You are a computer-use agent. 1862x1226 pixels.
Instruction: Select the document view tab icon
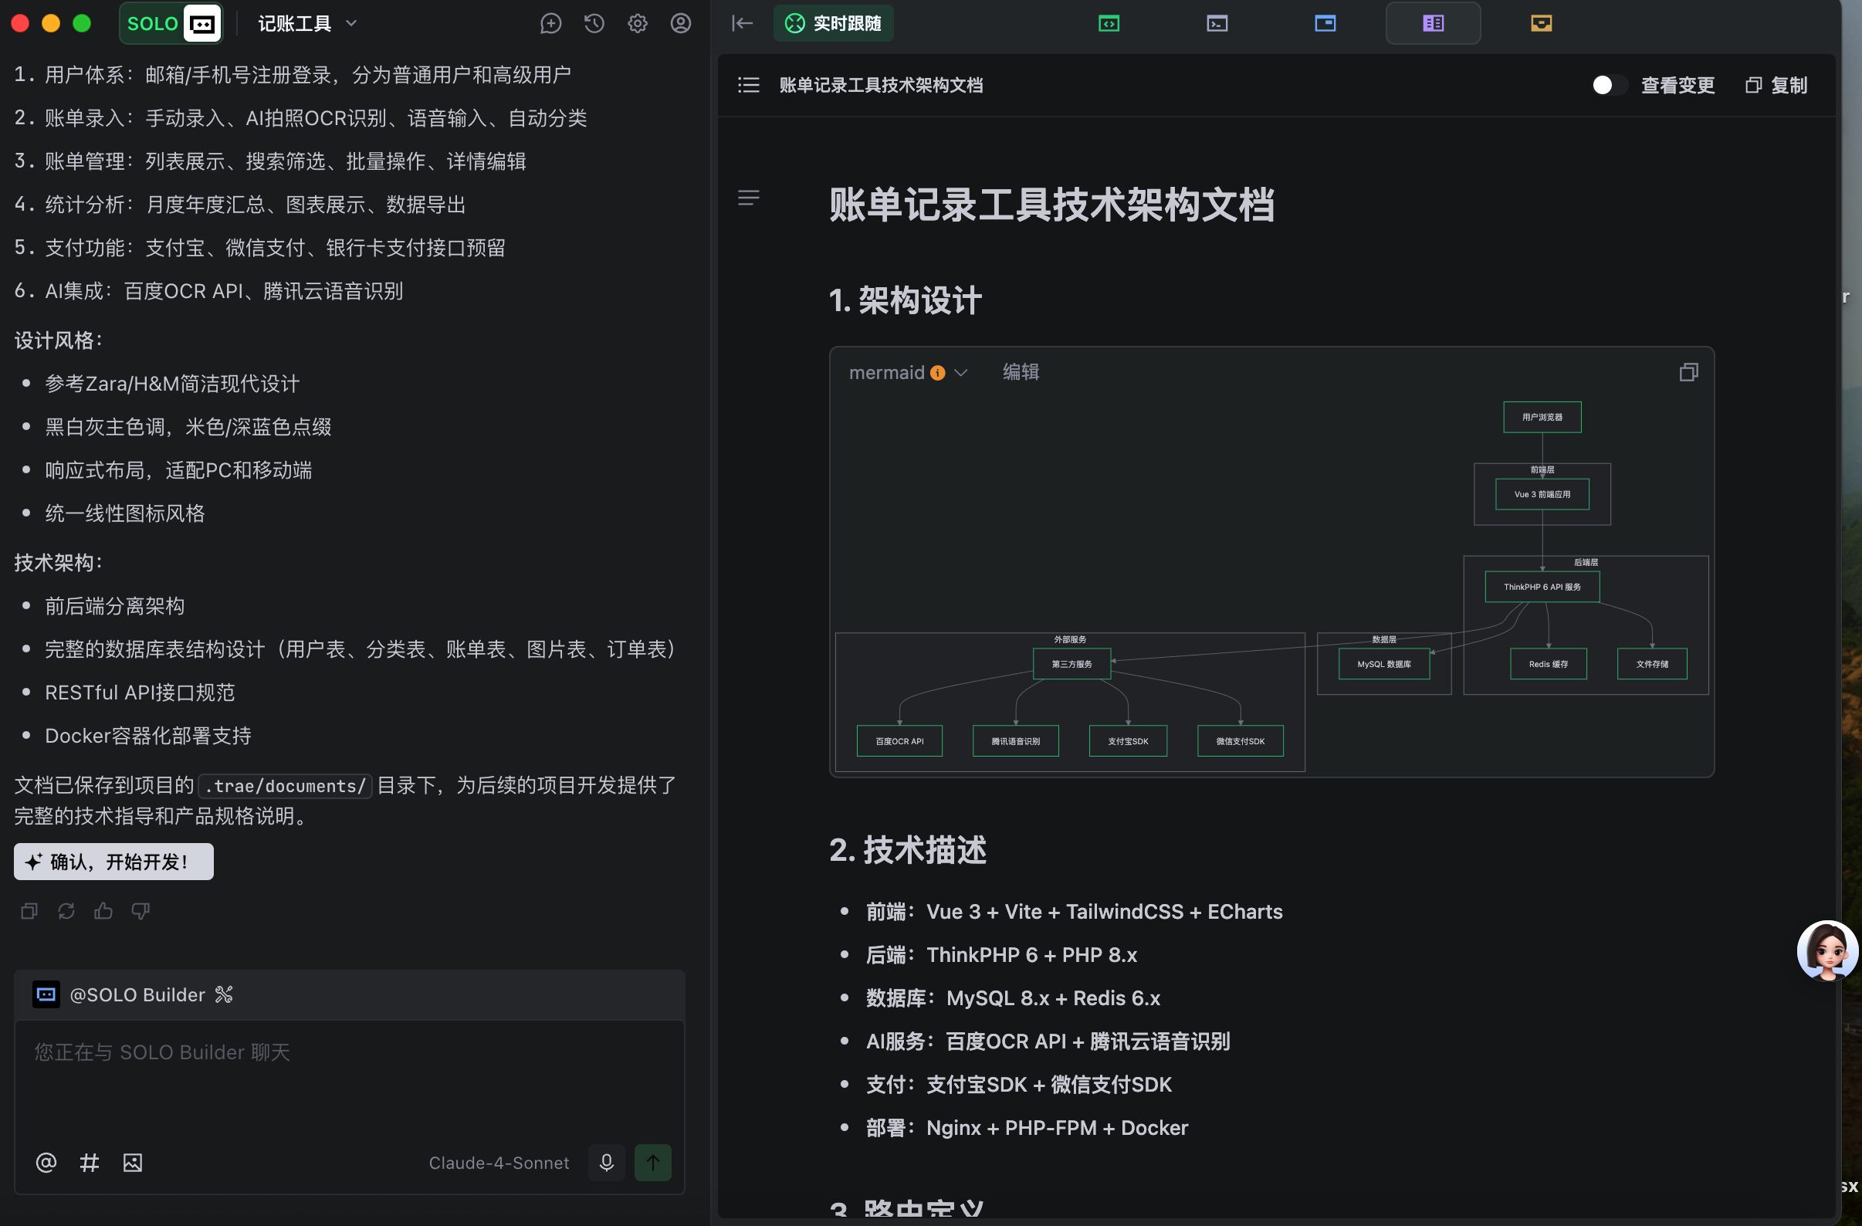click(1433, 23)
